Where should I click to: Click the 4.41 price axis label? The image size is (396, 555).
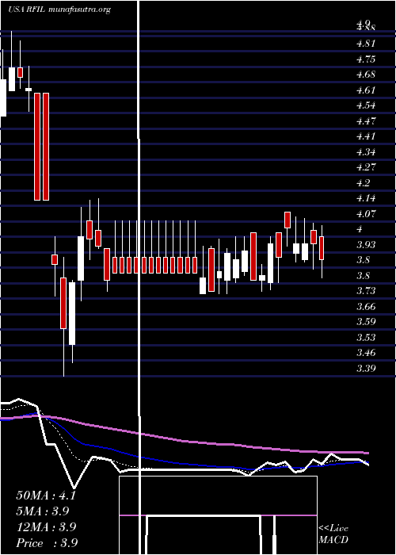pyautogui.click(x=366, y=136)
